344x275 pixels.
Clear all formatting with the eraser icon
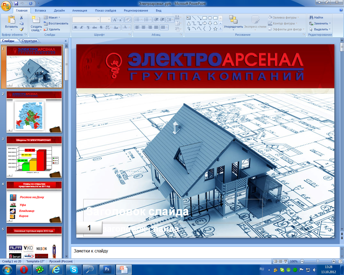coord(128,20)
